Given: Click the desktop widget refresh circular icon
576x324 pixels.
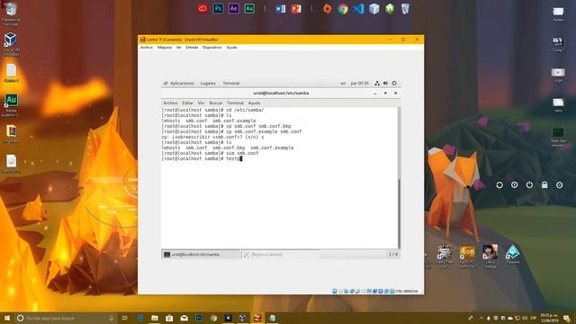Looking at the screenshot, I should pyautogui.click(x=499, y=185).
